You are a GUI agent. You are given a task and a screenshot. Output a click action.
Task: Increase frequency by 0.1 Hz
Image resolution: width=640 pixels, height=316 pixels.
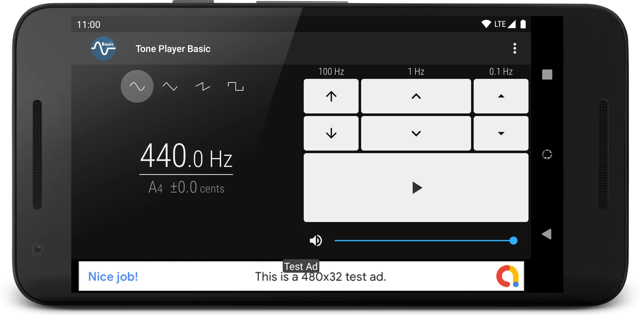point(501,96)
